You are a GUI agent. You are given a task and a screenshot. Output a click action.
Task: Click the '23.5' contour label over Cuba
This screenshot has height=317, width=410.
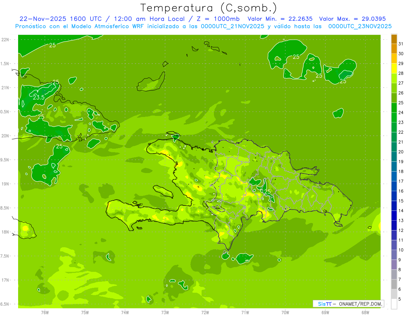pos(39,97)
